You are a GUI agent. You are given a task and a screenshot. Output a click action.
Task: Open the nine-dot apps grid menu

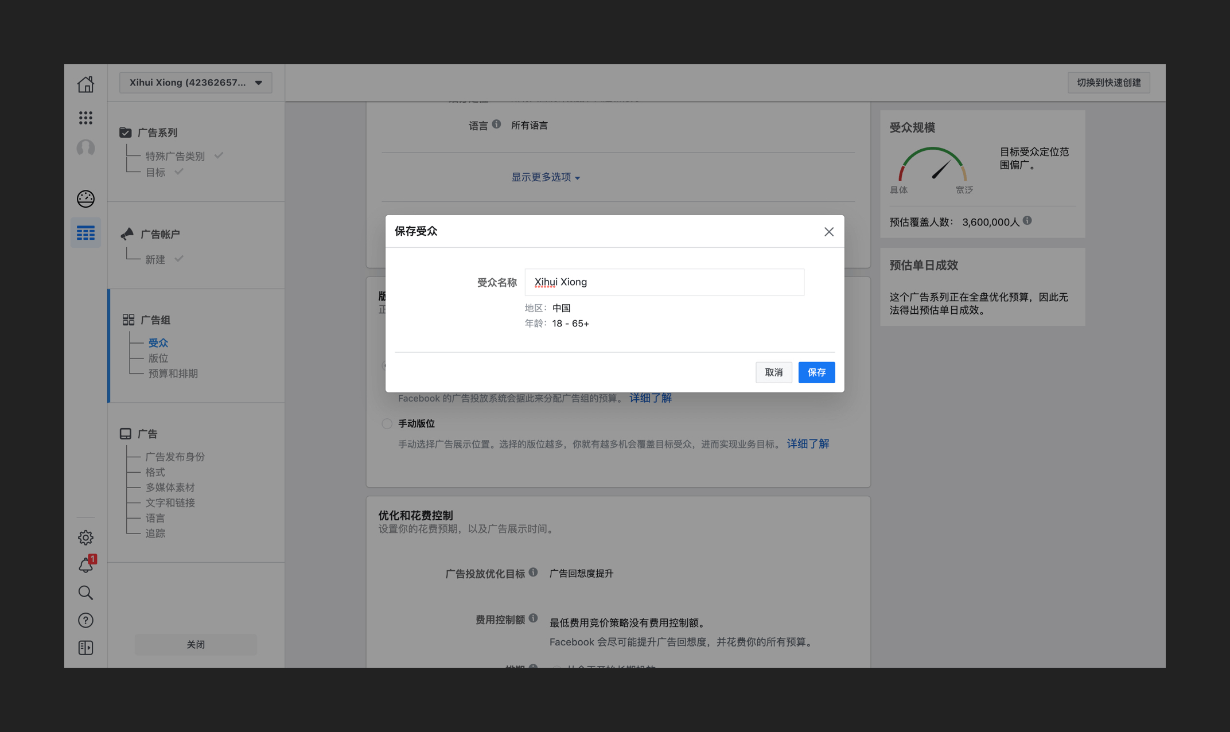(85, 118)
